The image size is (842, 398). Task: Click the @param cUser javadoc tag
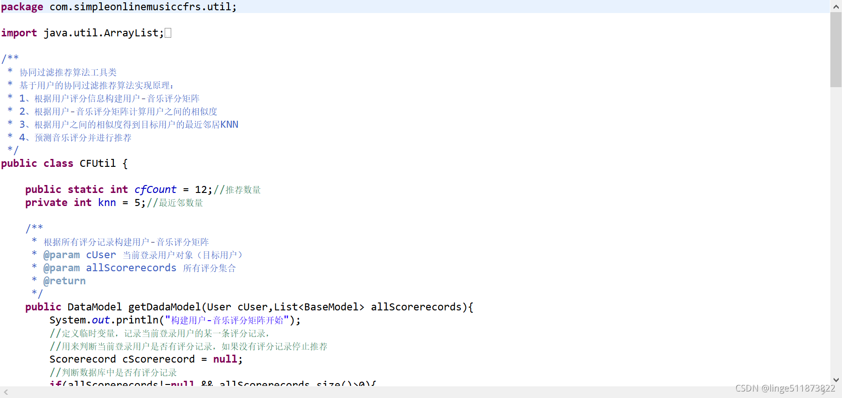[x=79, y=255]
